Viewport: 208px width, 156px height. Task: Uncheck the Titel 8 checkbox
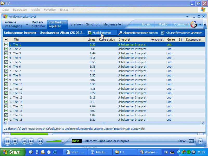[x=6, y=75]
